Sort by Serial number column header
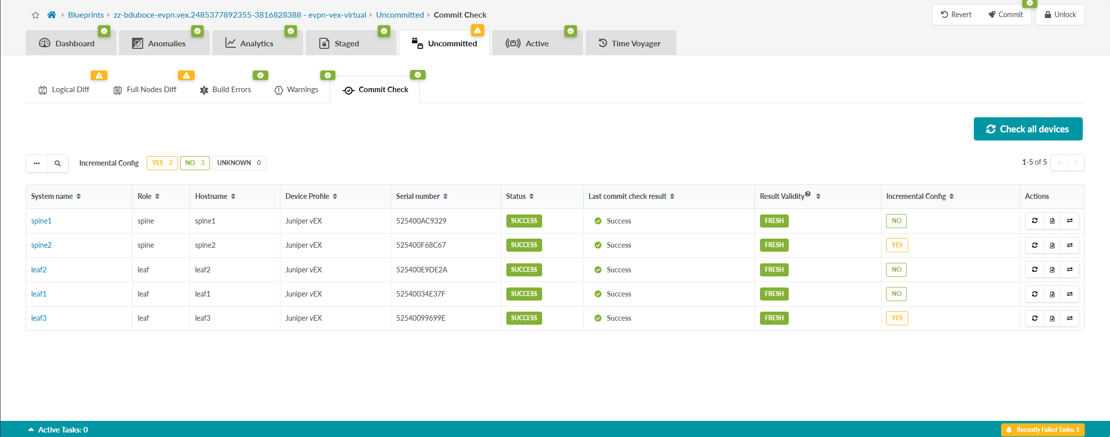Screen dimensions: 1110x437 [422, 196]
